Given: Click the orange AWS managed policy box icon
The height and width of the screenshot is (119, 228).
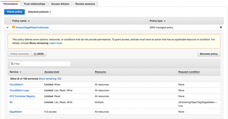Looking at the screenshot, I should [x=13, y=27].
